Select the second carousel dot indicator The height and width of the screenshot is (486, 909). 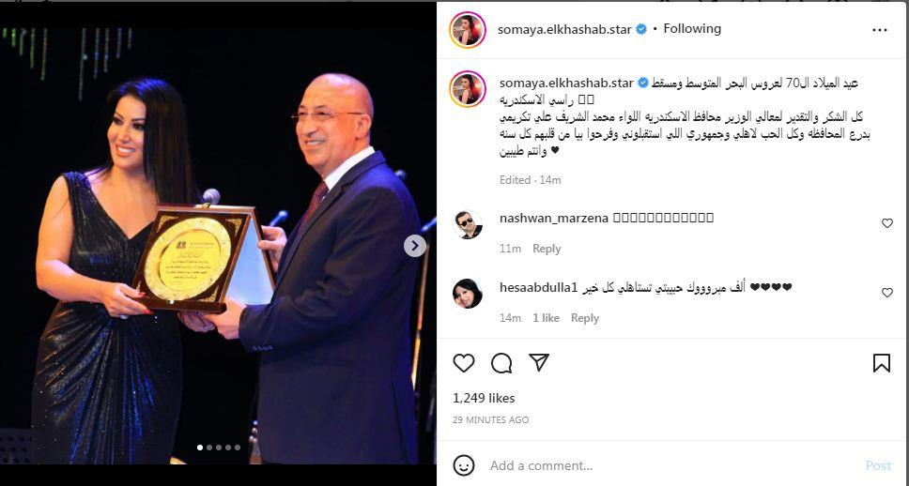coord(209,448)
